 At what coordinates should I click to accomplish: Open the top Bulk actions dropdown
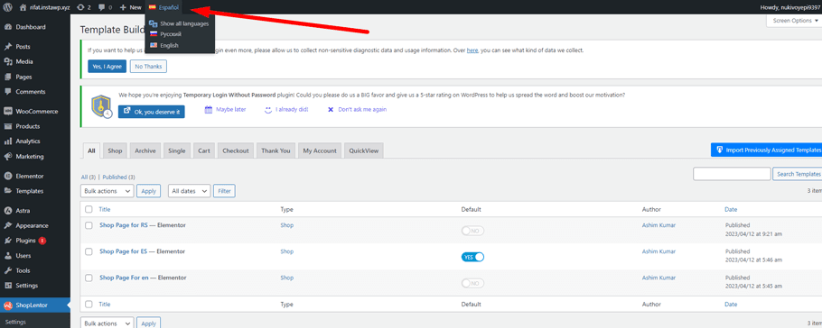tap(107, 191)
